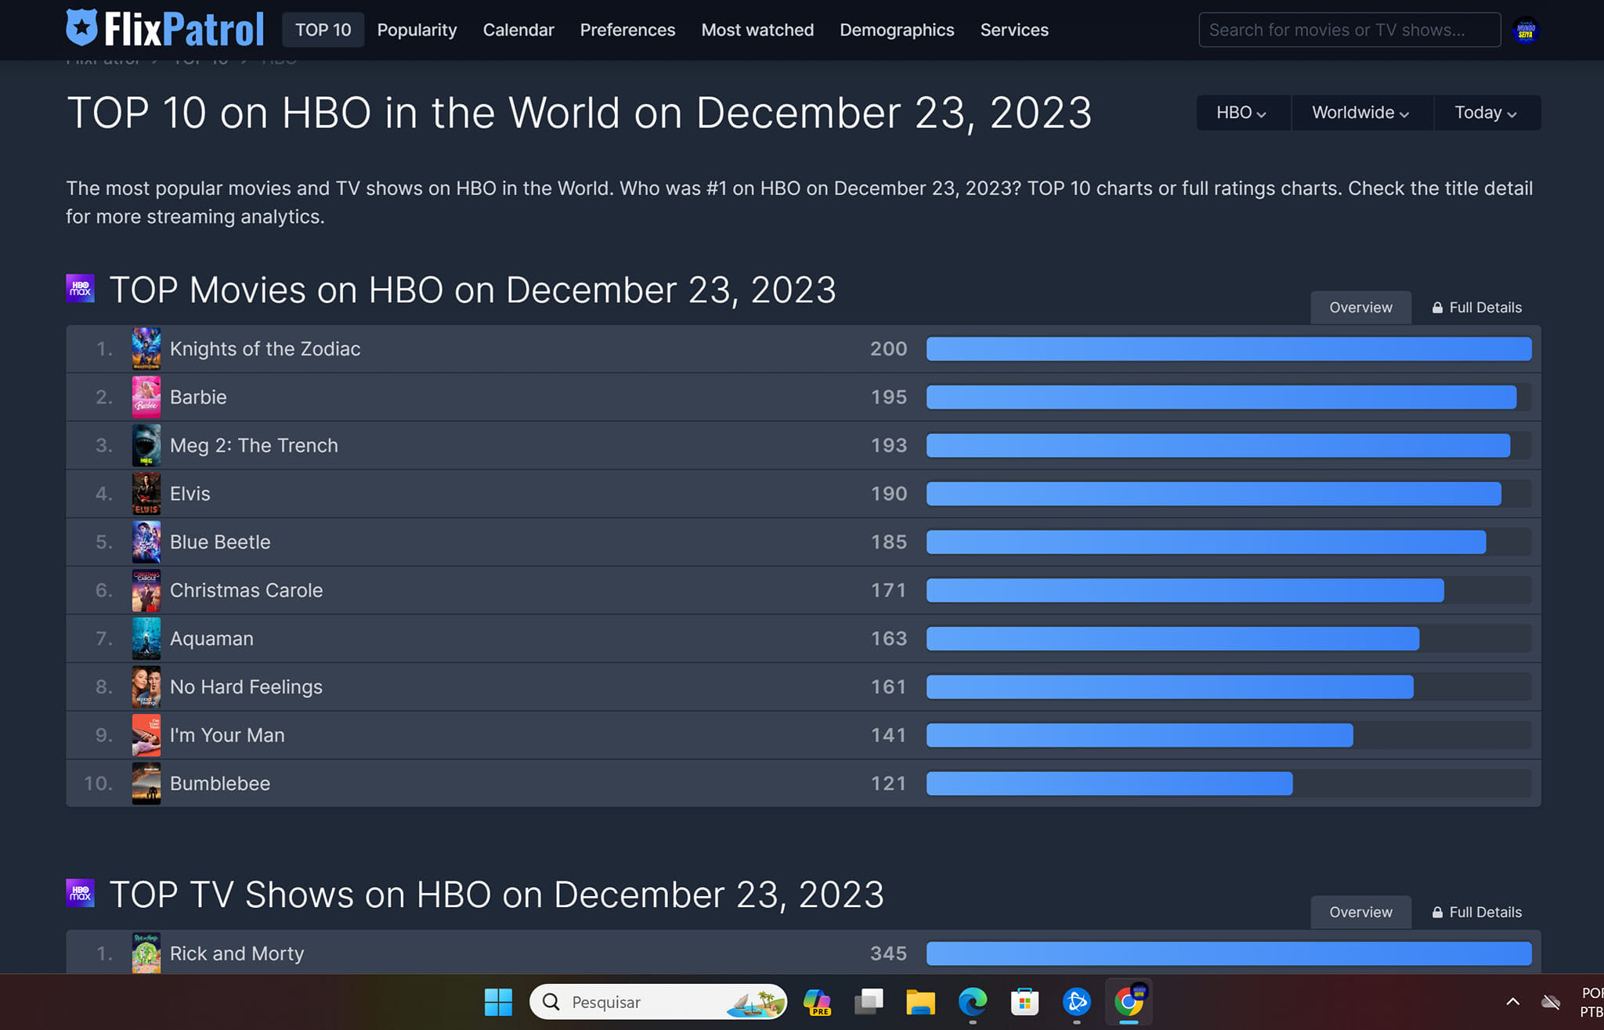Open Microsoft Store from the taskbar

click(x=1024, y=1002)
